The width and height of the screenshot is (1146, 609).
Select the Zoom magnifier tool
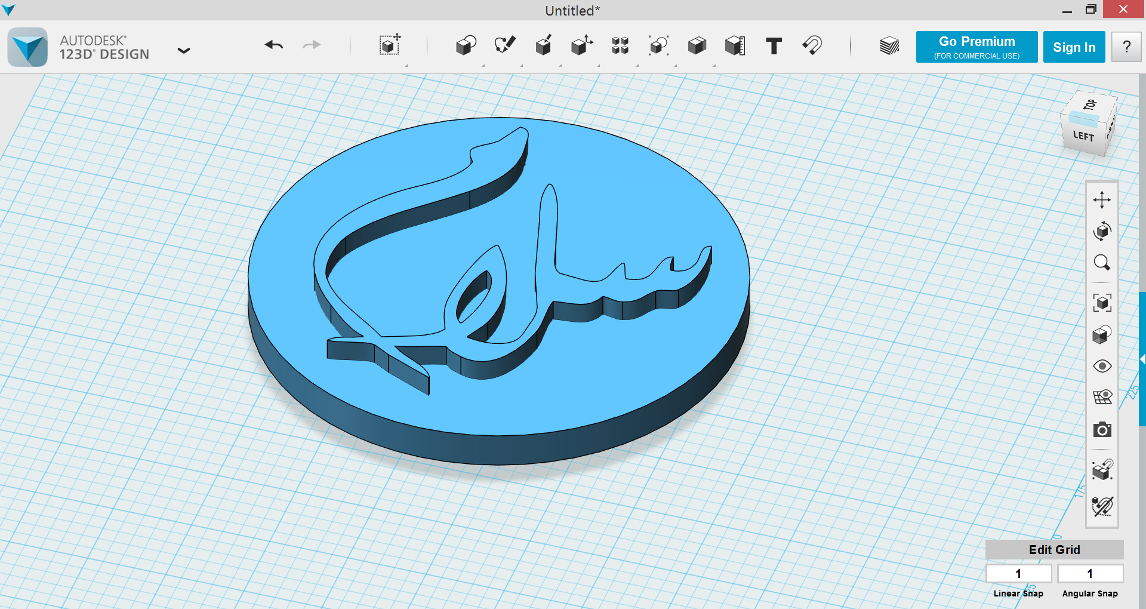(1102, 263)
